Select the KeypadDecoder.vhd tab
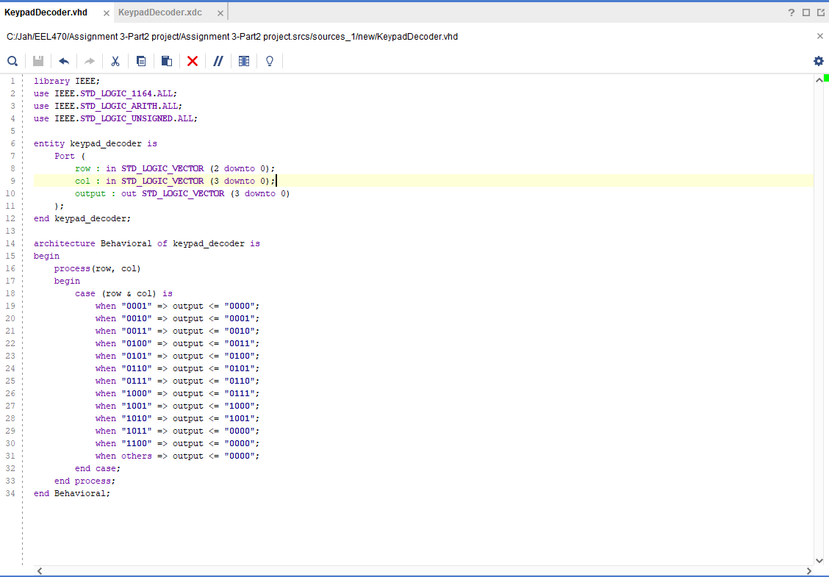This screenshot has height=577, width=829. 46,12
